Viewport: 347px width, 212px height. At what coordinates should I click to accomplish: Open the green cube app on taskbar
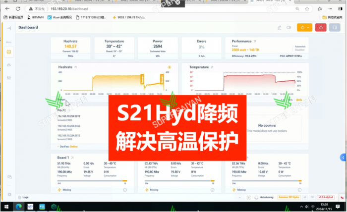54,207
